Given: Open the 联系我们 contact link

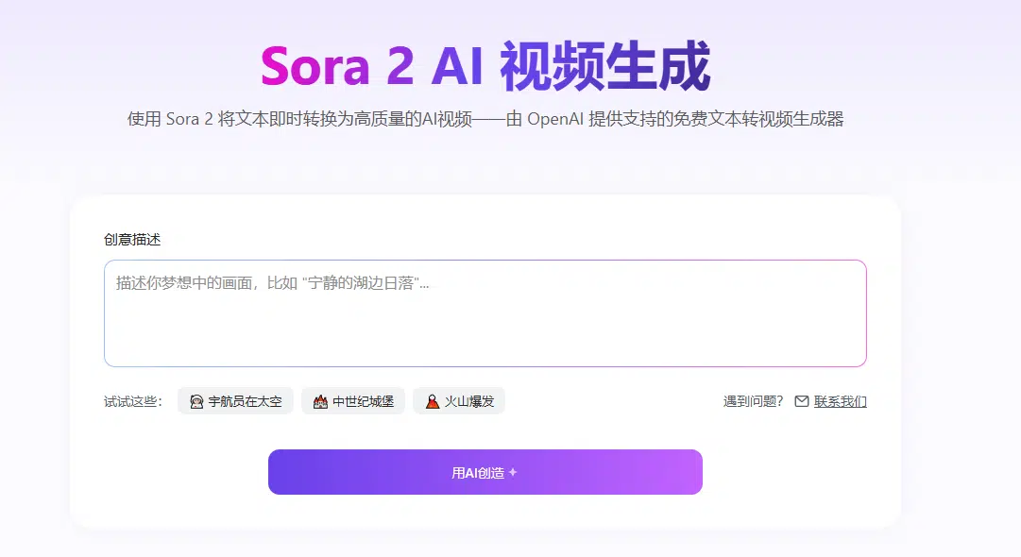Looking at the screenshot, I should click(x=841, y=401).
